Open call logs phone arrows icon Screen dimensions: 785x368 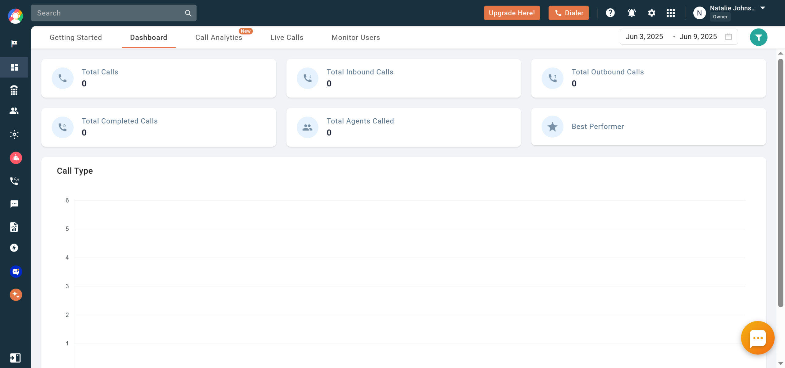(x=14, y=181)
